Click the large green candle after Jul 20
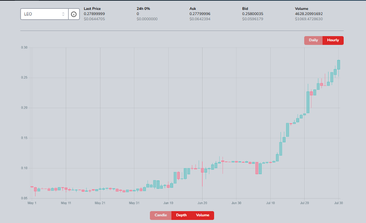This screenshot has width=366, height=223. pyautogui.click(x=308, y=102)
